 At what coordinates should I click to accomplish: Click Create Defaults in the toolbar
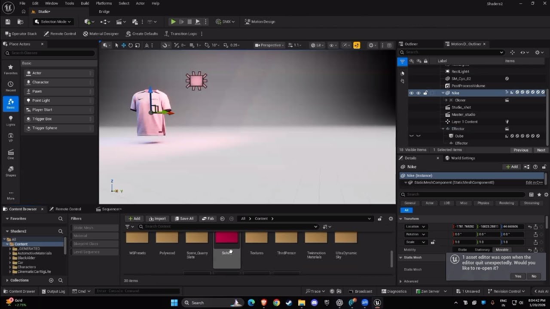142,33
